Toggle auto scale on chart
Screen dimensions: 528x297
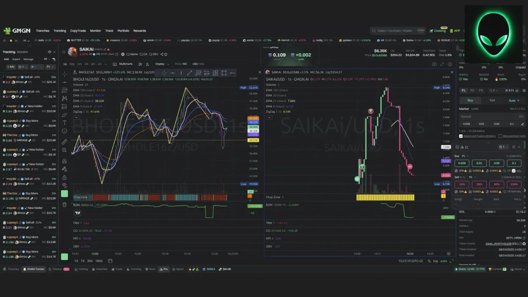[443, 261]
